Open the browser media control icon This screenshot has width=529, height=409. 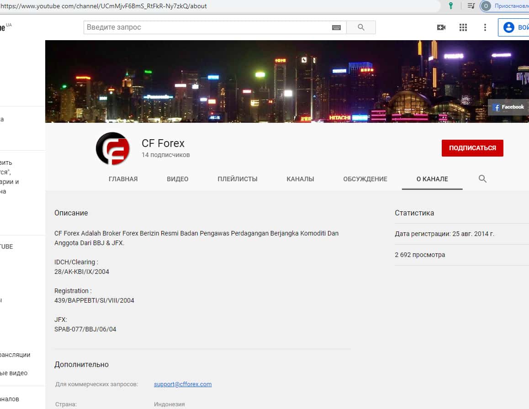click(471, 6)
